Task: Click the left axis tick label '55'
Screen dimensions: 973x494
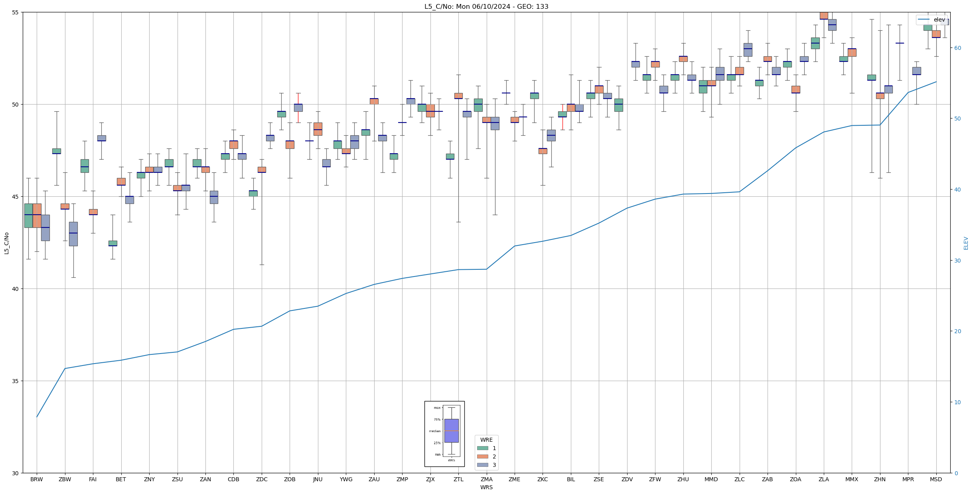Action: [16, 12]
